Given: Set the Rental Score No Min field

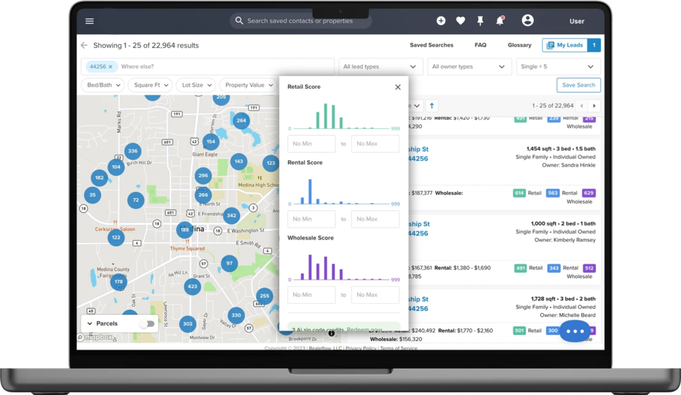Looking at the screenshot, I should [311, 219].
